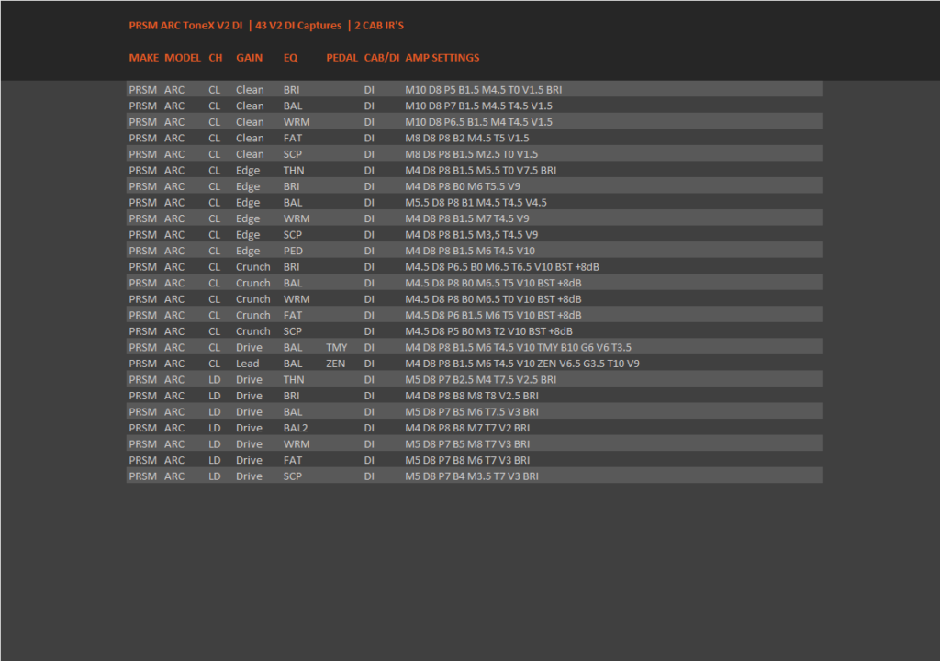This screenshot has height=661, width=940.
Task: Click the BAL EQ cell in the Lead row
Action: coord(293,364)
